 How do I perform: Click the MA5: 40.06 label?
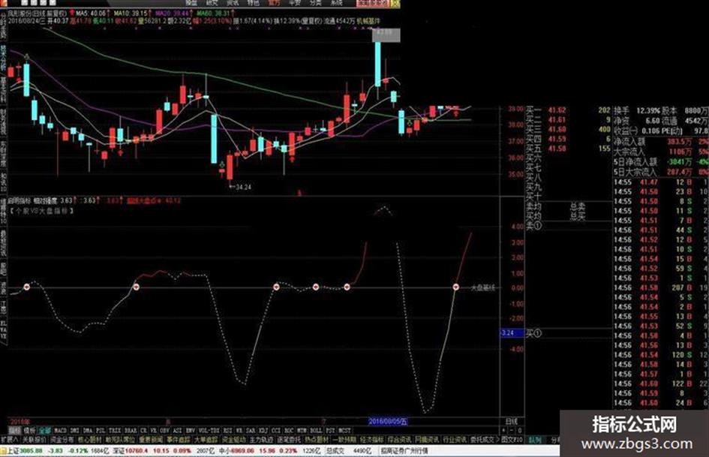coord(91,14)
